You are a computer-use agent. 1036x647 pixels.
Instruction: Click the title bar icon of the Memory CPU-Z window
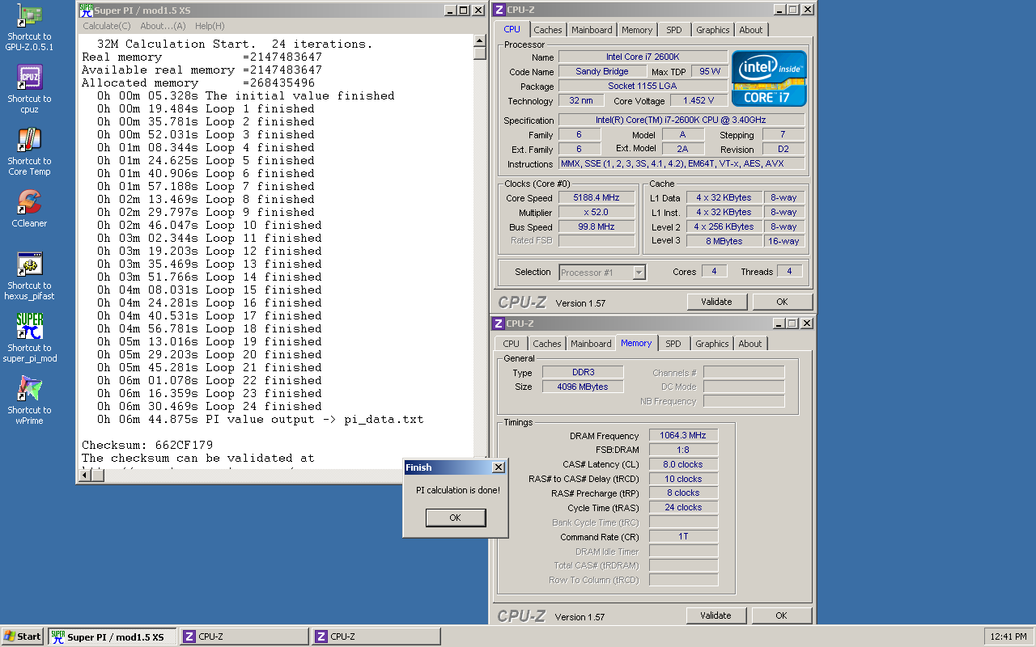(x=499, y=323)
